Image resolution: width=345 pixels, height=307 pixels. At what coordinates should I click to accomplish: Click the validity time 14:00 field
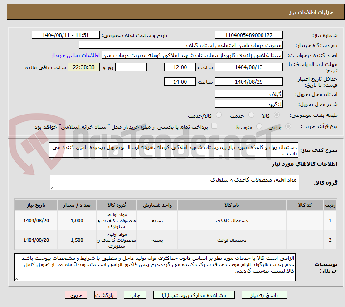(180, 82)
